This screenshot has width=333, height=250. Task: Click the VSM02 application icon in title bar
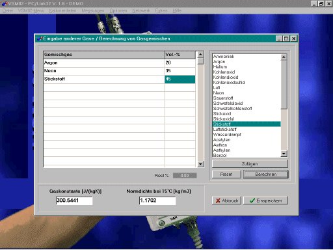(x=4, y=3)
